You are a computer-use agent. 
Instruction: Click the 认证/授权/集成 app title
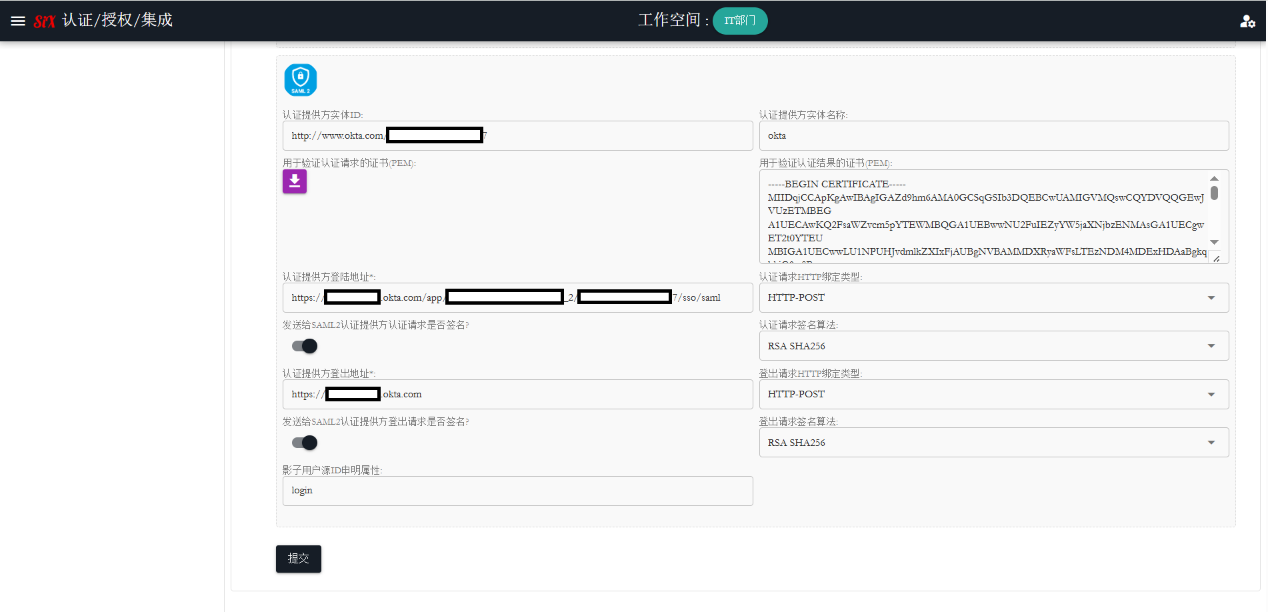[x=117, y=20]
